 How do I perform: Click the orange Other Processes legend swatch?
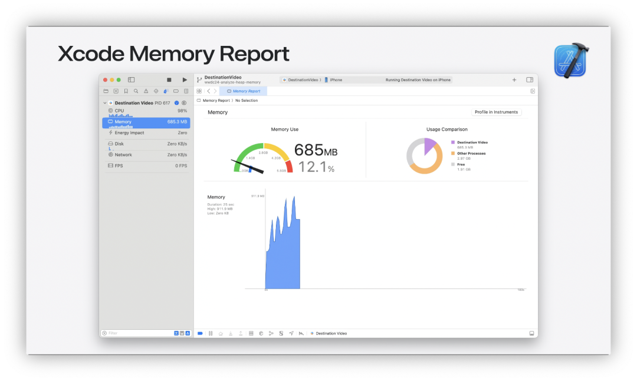tap(453, 153)
